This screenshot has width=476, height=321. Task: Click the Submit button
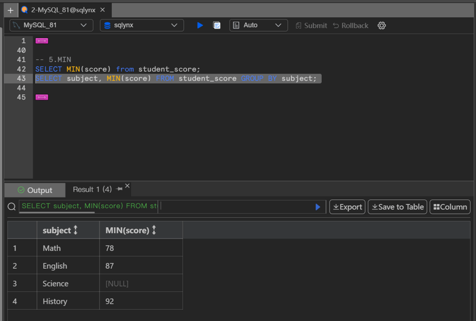click(x=311, y=26)
